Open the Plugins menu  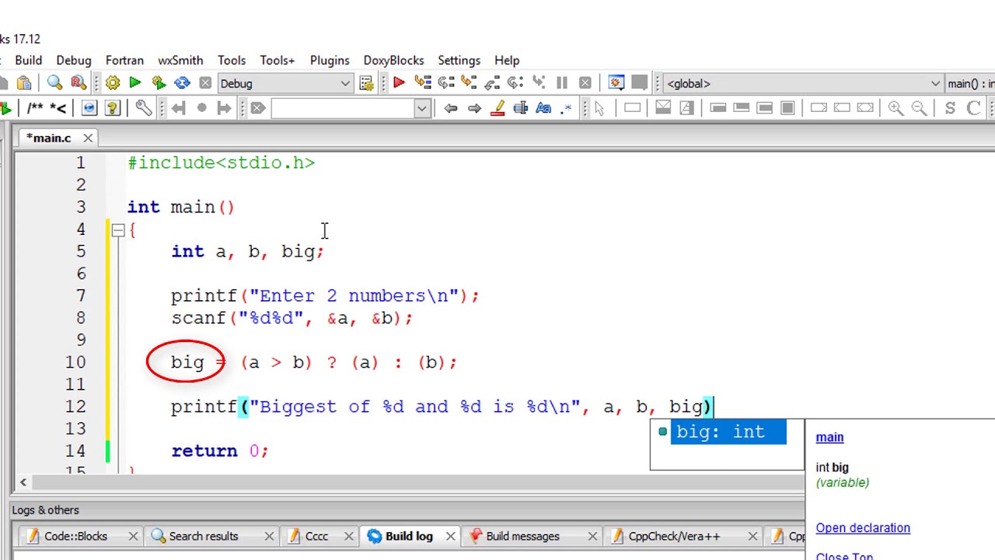click(330, 60)
